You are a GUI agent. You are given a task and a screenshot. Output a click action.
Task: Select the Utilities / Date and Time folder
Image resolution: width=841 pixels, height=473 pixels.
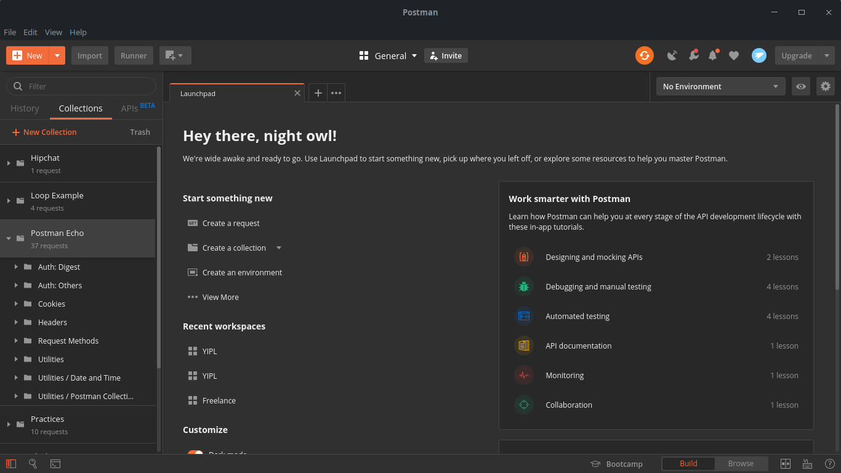pos(79,378)
